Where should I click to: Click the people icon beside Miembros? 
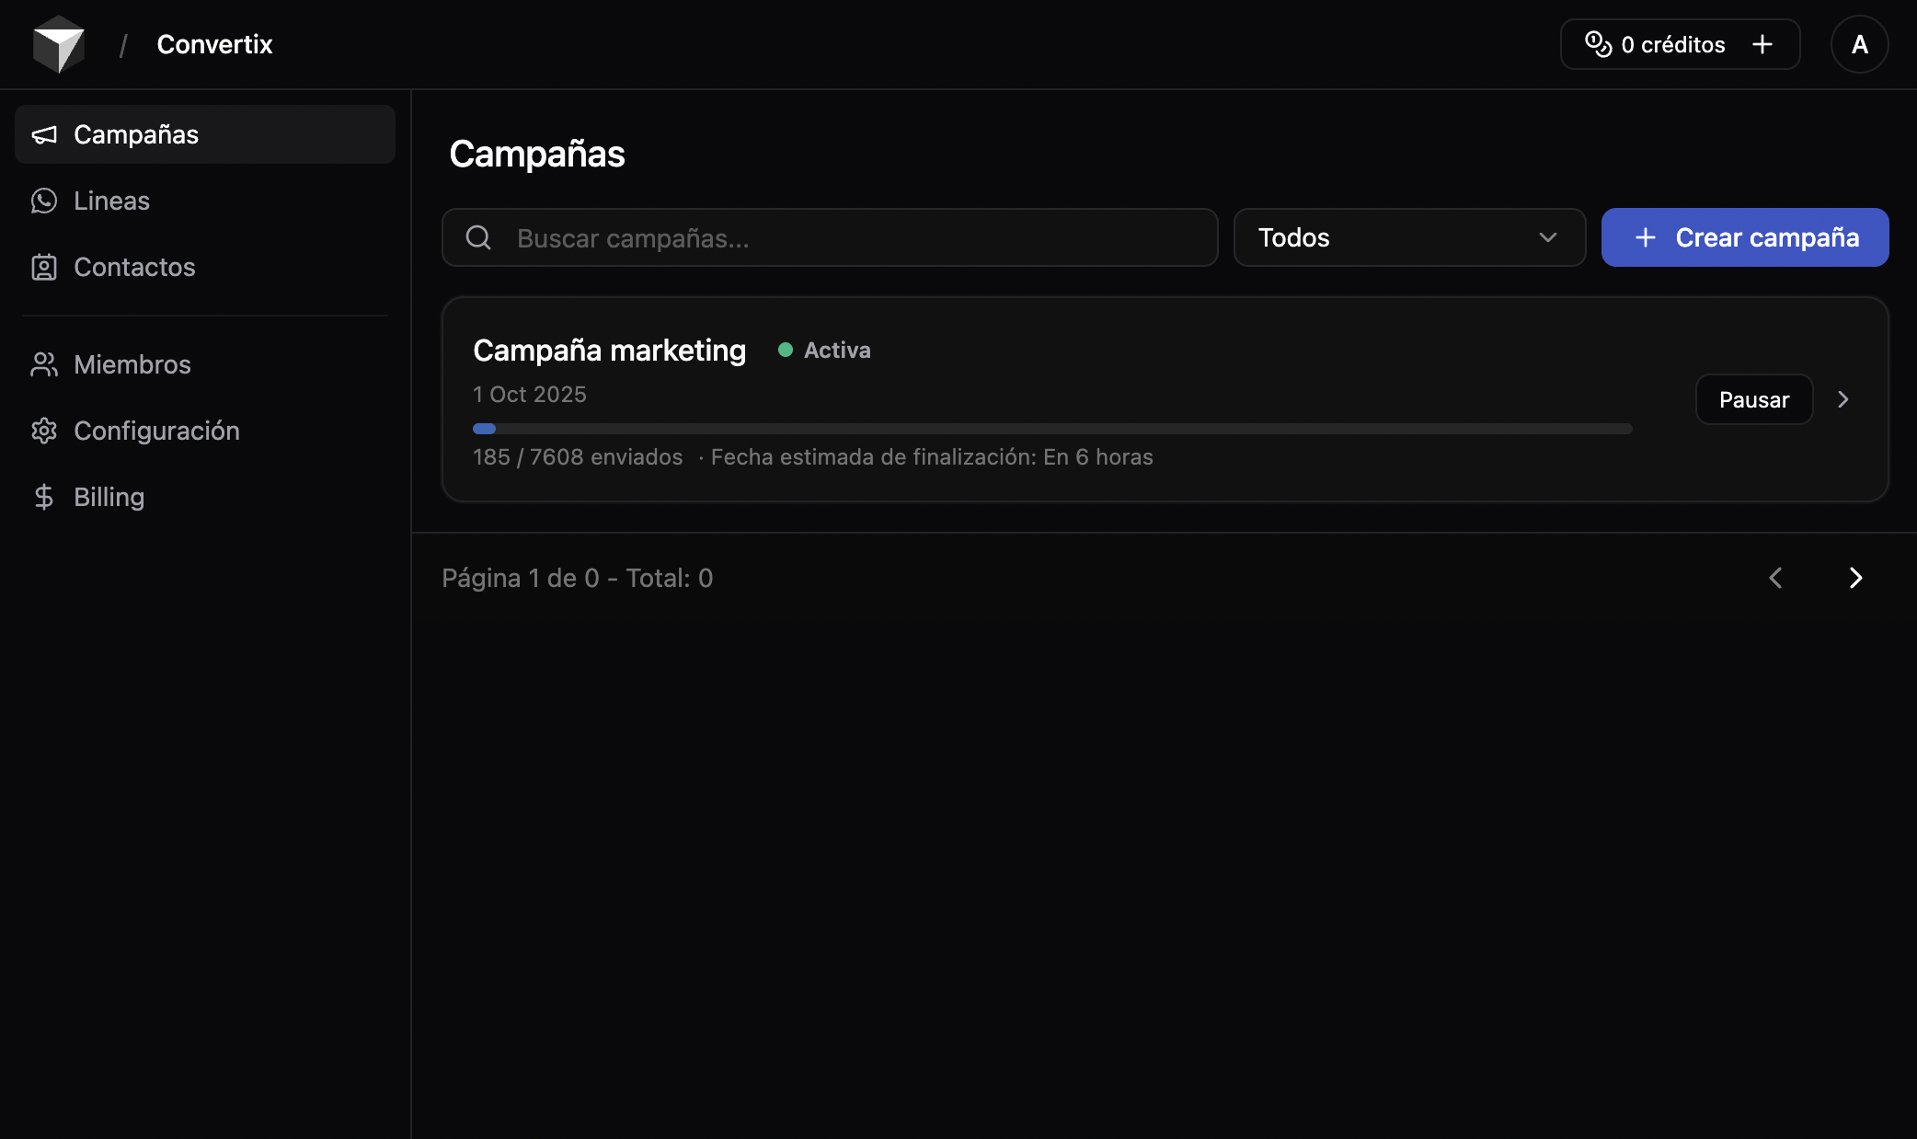pos(44,364)
